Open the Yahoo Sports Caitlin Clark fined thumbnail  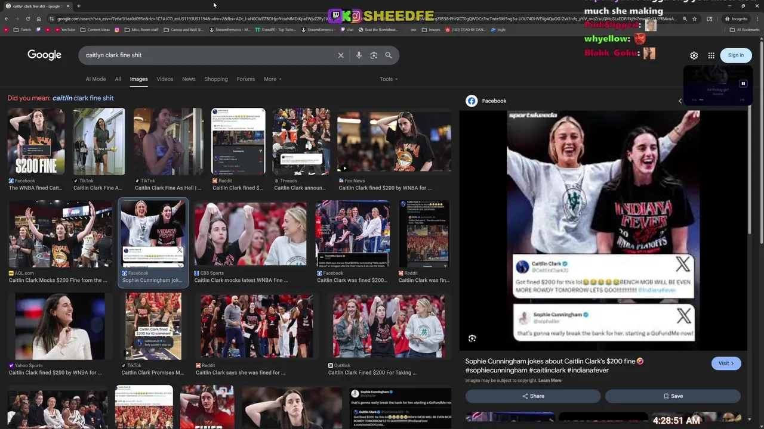click(60, 327)
